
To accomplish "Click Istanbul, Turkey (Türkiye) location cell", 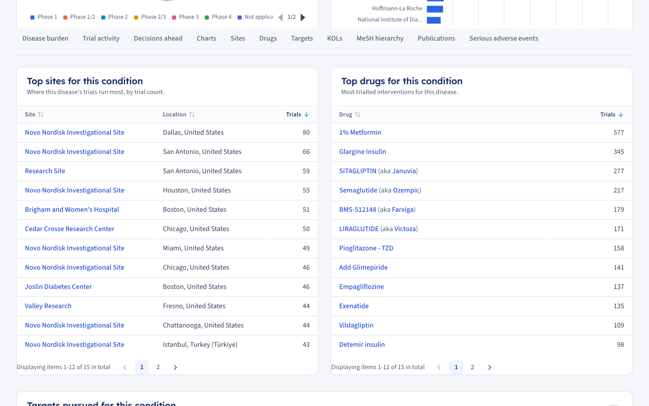I will click(x=200, y=344).
